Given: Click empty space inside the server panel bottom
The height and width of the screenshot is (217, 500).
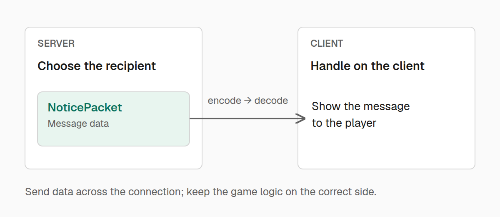Looking at the screenshot, I should pos(113,158).
